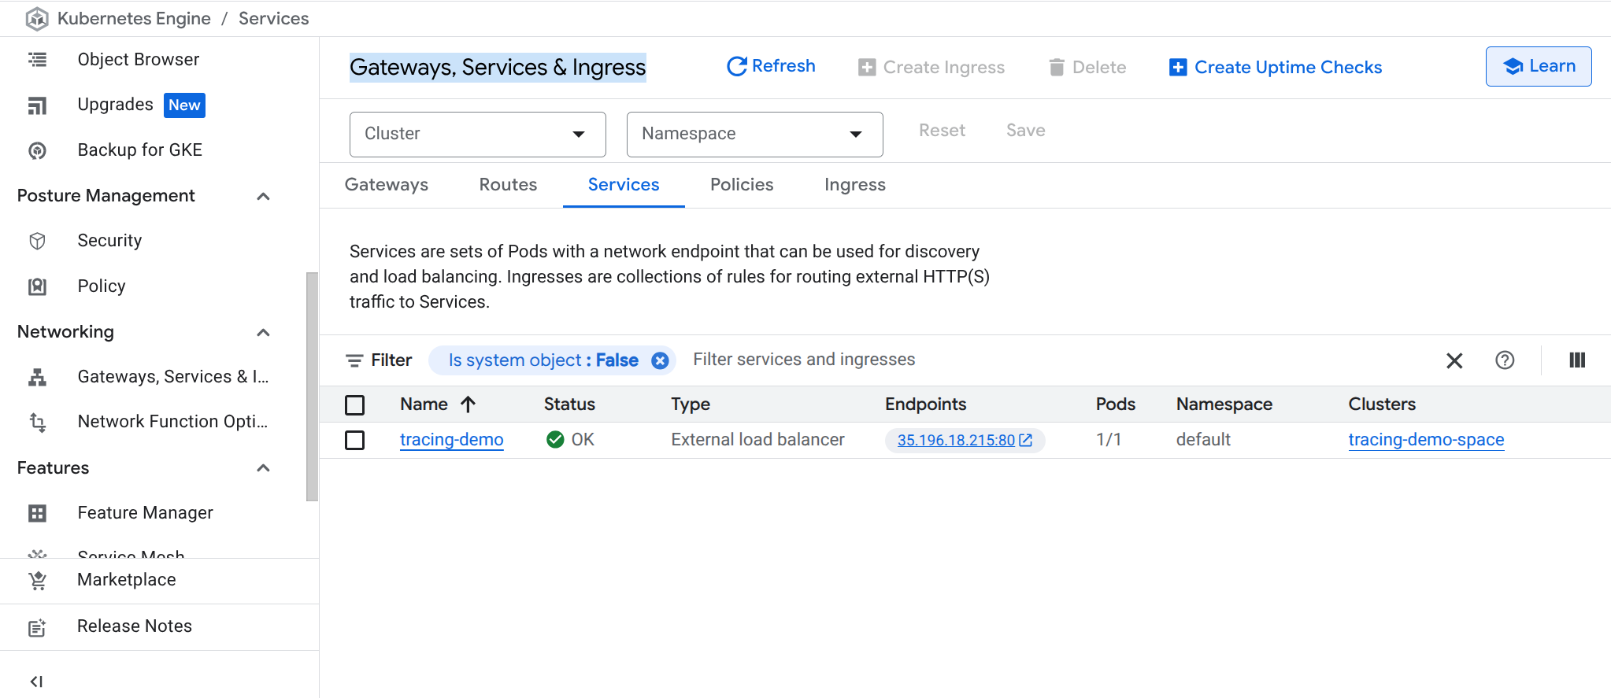Click the Gateways, Services & Ingress sidebar icon
Image resolution: width=1611 pixels, height=698 pixels.
37,377
